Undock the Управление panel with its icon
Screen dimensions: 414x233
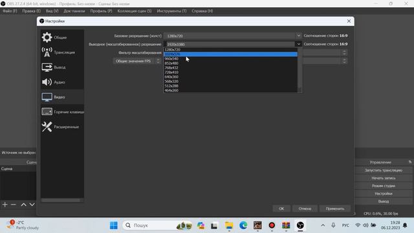pyautogui.click(x=409, y=162)
